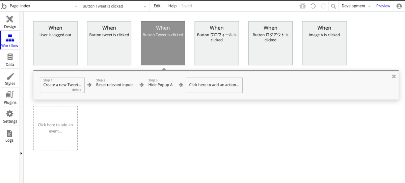The width and height of the screenshot is (405, 183).
Task: Open the Help menu
Action: pyautogui.click(x=172, y=6)
